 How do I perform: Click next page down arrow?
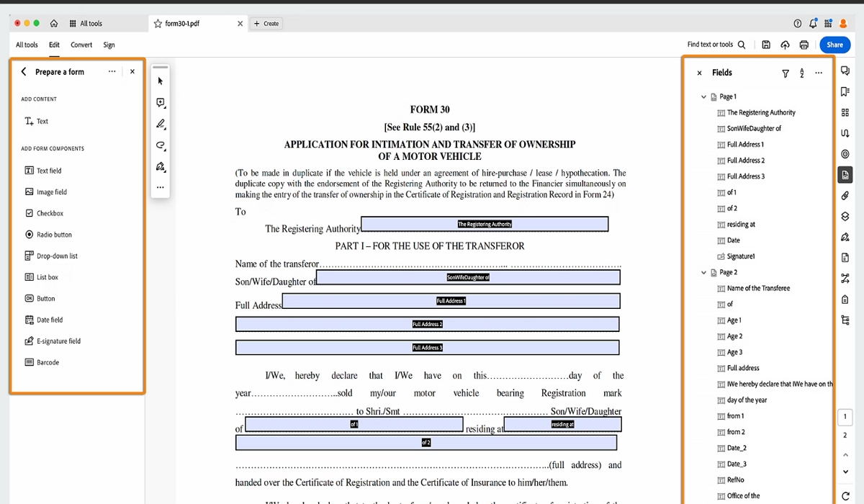(845, 472)
